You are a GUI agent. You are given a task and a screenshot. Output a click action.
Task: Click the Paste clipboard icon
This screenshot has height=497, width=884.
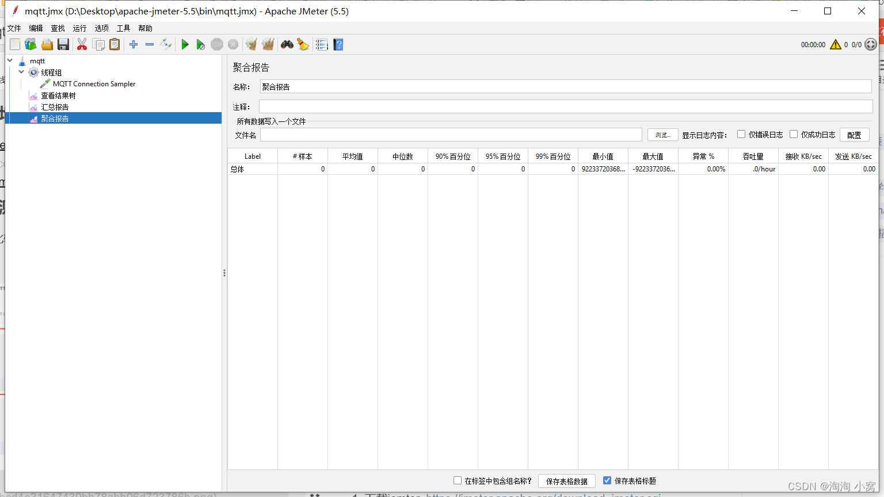(x=115, y=44)
